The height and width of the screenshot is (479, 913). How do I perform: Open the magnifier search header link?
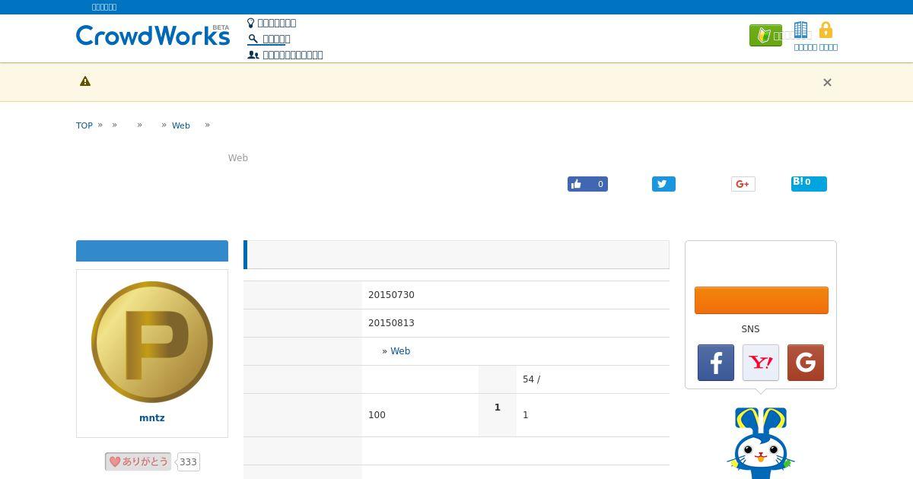point(269,39)
